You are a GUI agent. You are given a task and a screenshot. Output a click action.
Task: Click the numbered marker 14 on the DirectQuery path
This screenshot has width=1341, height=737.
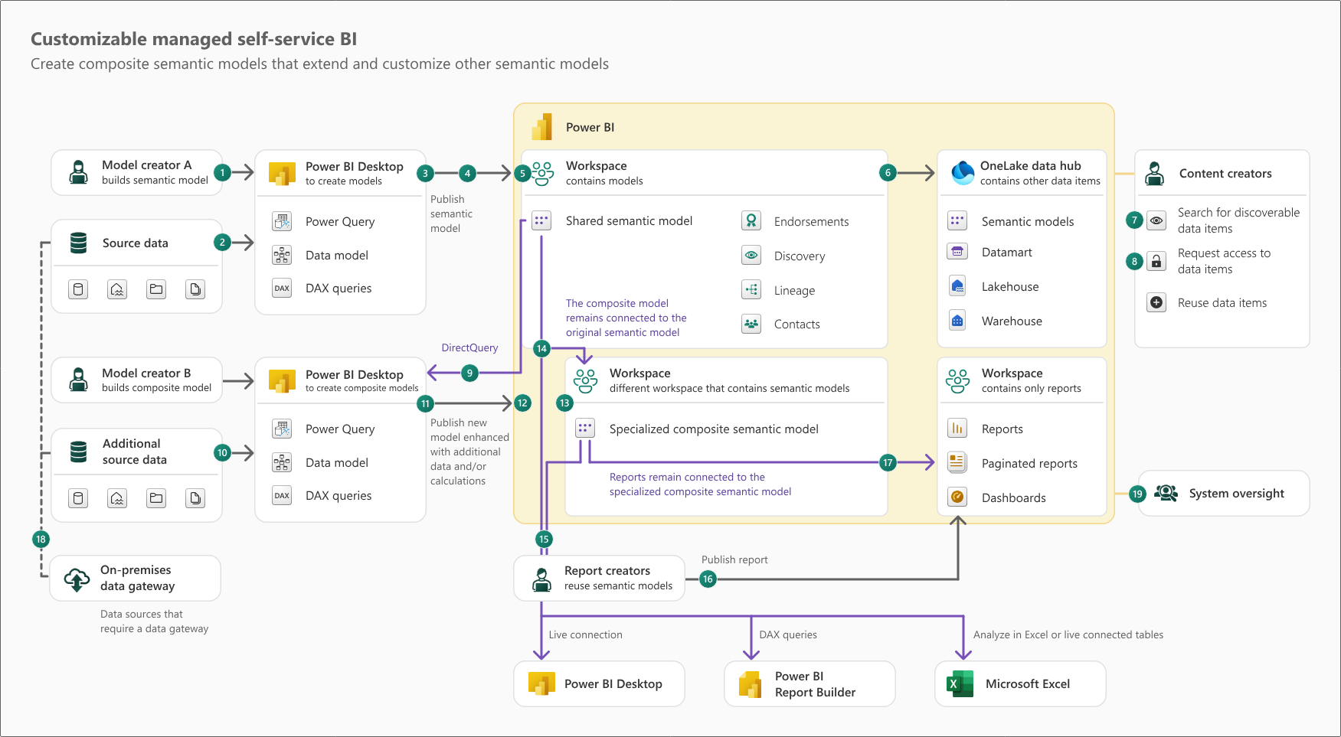pos(542,348)
